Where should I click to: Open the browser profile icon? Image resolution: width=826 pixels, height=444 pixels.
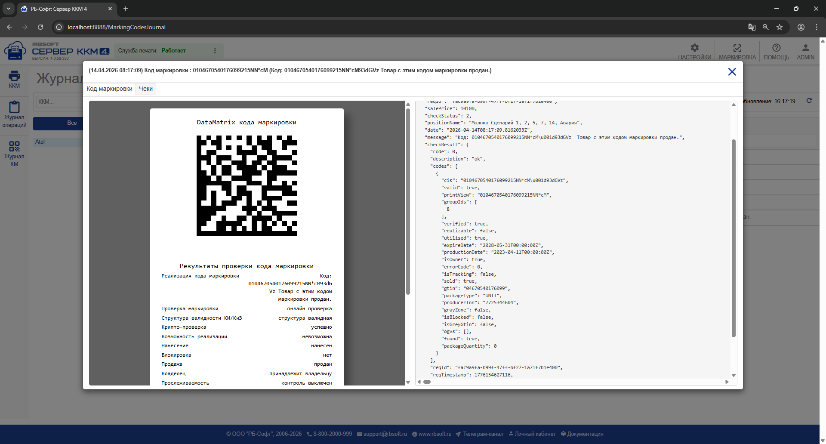tap(801, 27)
